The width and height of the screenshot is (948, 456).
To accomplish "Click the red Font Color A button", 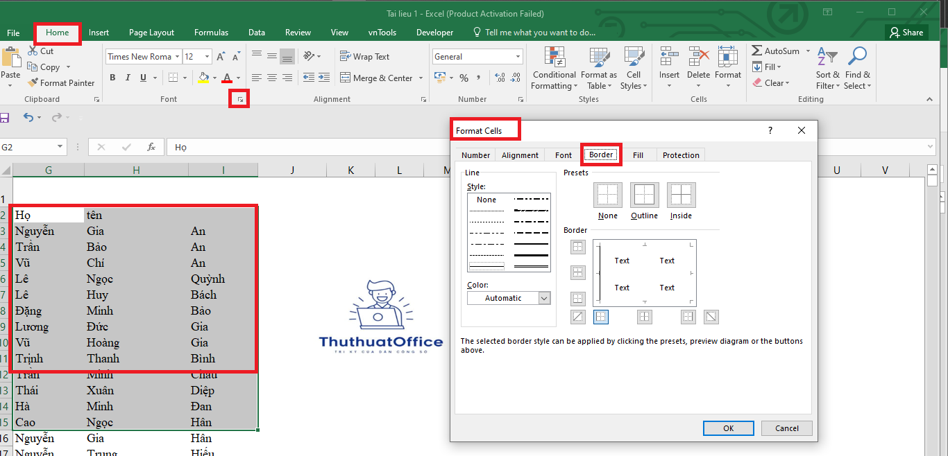I will tap(227, 78).
